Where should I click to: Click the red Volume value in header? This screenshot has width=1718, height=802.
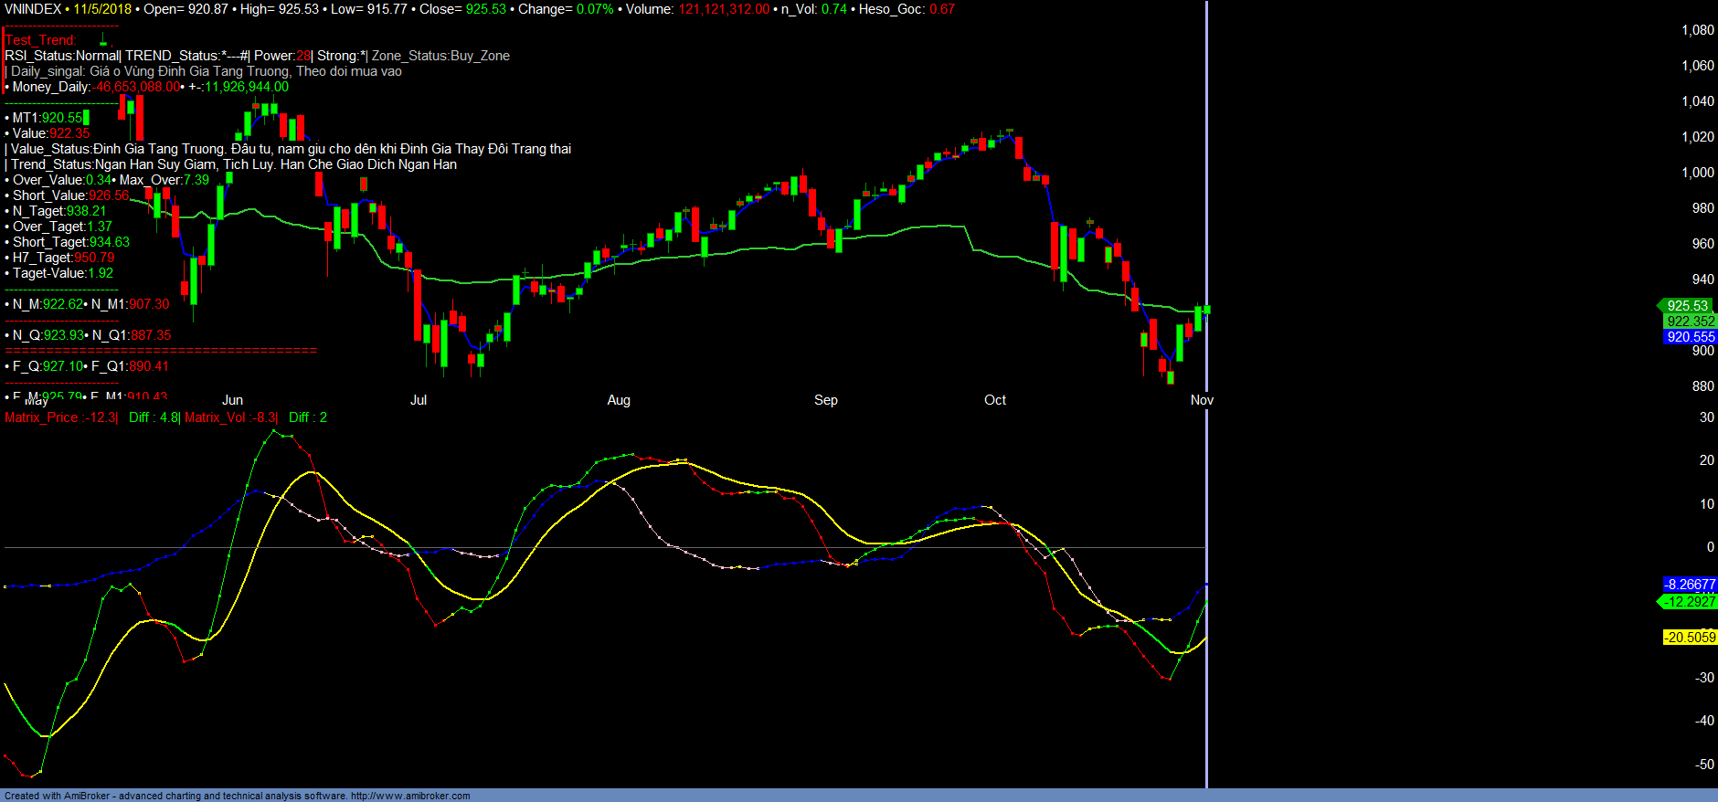(723, 9)
